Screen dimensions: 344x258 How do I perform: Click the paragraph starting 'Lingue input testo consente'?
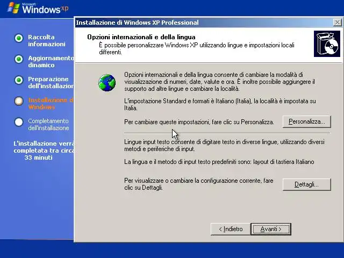[x=224, y=145]
